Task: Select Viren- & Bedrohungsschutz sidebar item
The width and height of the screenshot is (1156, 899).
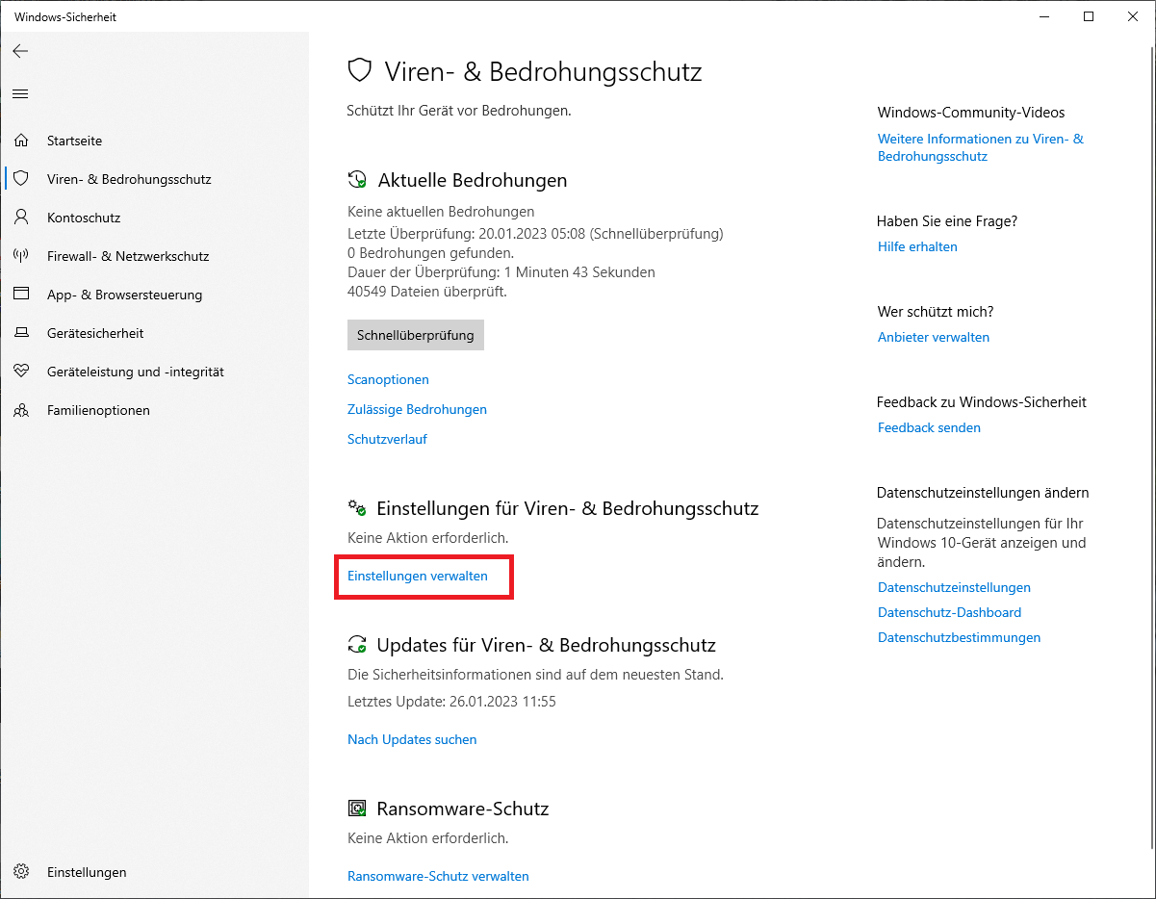Action: 154,179
